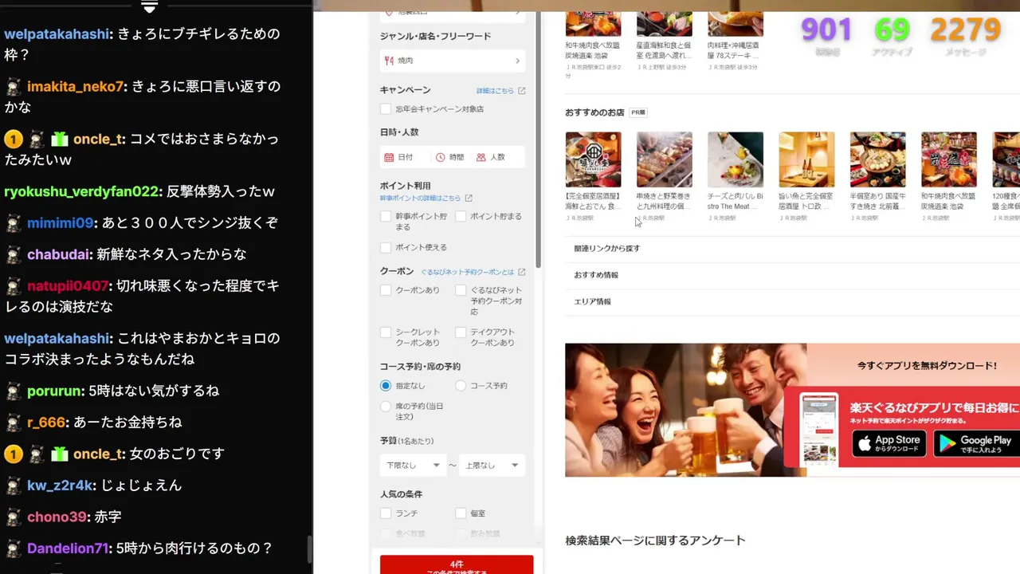Open the ぐるなびネット予約クーポンとは link
The height and width of the screenshot is (574, 1020).
coord(467,272)
